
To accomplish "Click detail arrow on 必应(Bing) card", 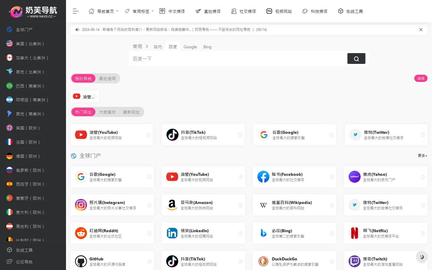I will tap(332, 233).
